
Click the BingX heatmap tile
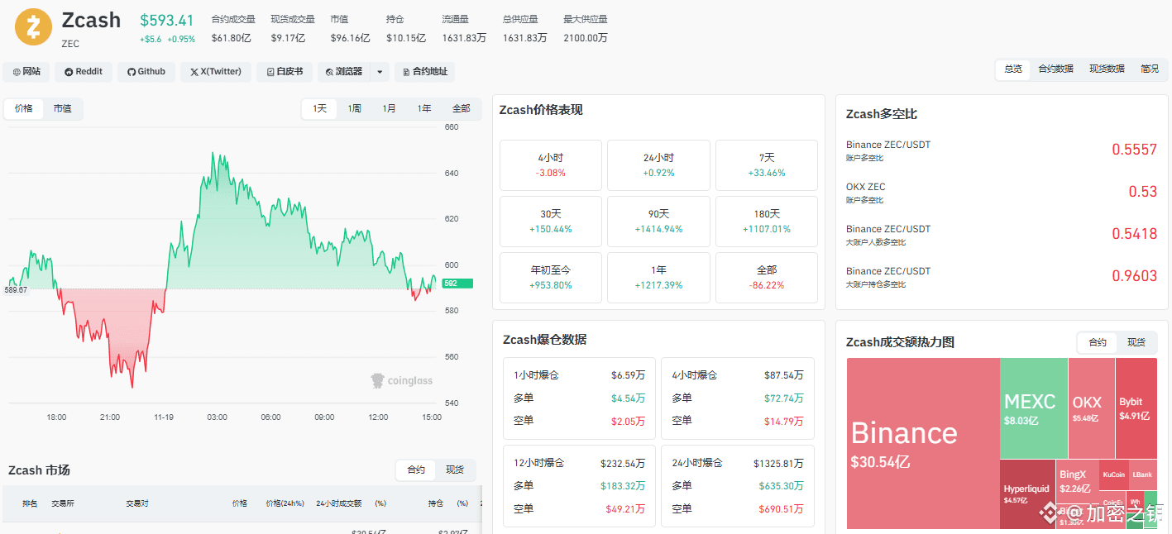click(1076, 481)
